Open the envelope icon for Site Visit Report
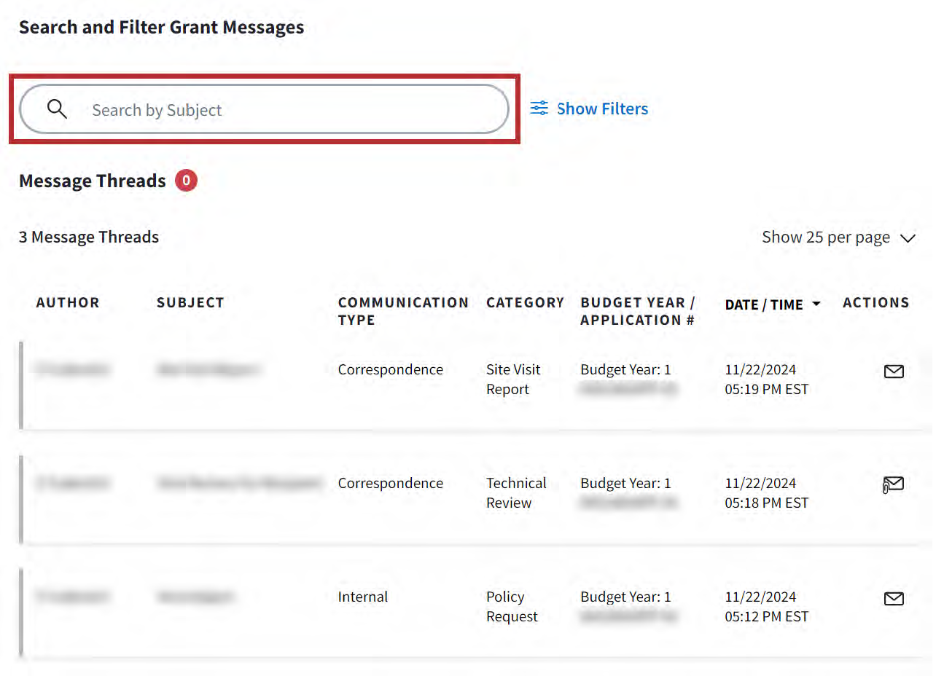 tap(894, 372)
